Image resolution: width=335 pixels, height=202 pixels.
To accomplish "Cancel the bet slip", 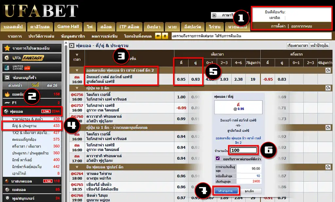I will (x=249, y=191).
